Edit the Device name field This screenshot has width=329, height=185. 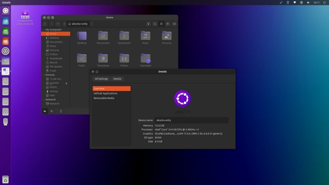(x=191, y=120)
